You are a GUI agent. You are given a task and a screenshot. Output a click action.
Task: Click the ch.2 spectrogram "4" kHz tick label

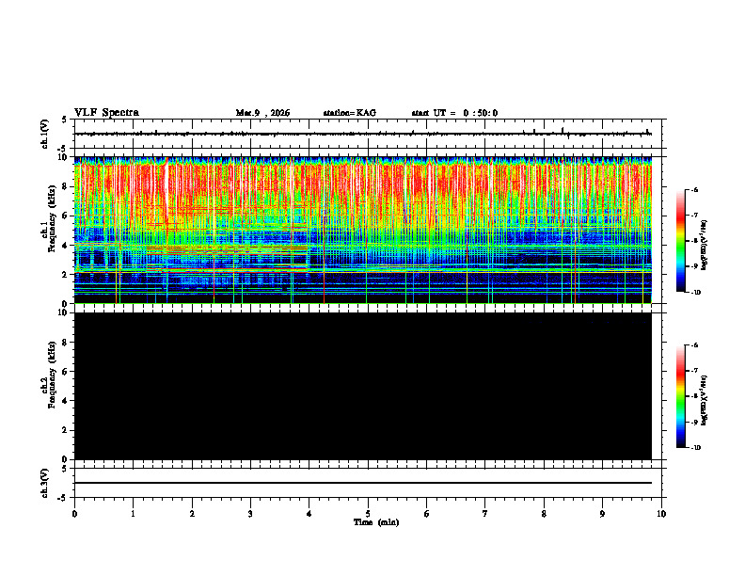66,401
